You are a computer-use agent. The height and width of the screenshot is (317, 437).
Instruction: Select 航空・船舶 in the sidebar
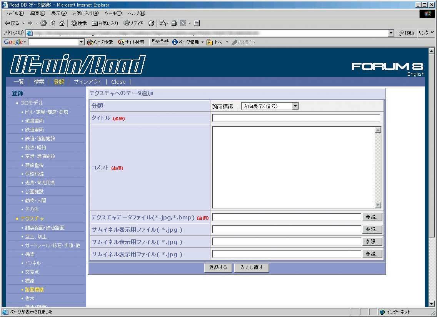(35, 147)
